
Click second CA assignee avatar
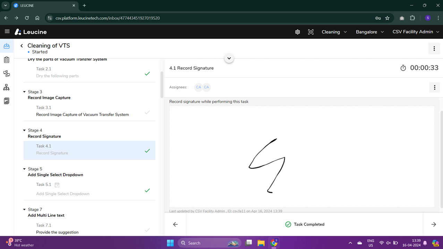coord(206,87)
